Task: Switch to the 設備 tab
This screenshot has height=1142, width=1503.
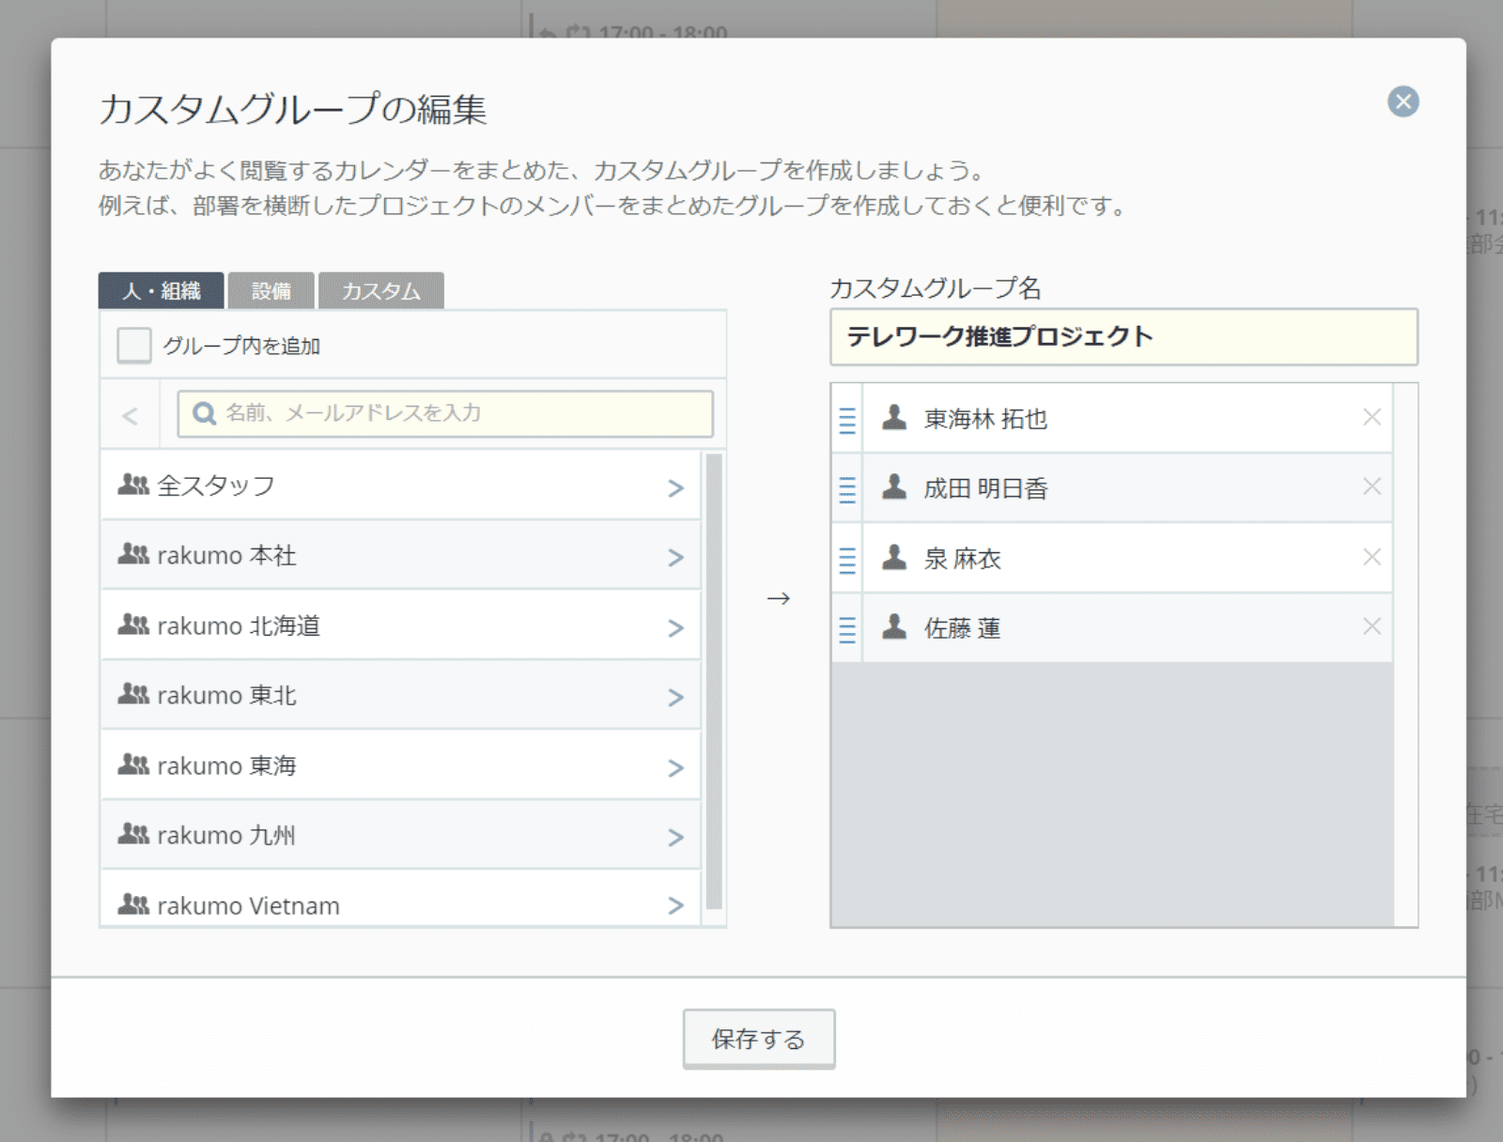Action: (271, 291)
